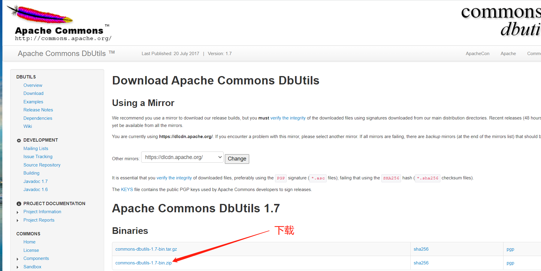Open ApacheCon in the top navigation

point(477,53)
